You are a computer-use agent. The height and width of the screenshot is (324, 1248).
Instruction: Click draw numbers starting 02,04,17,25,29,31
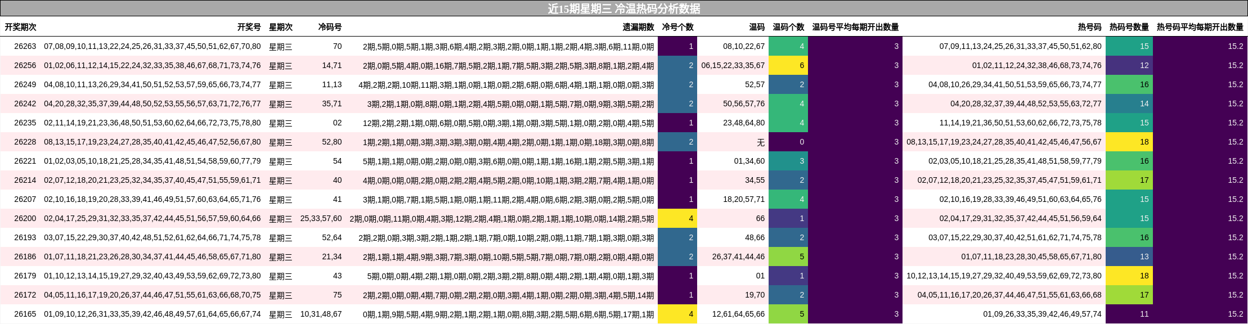[x=152, y=218]
